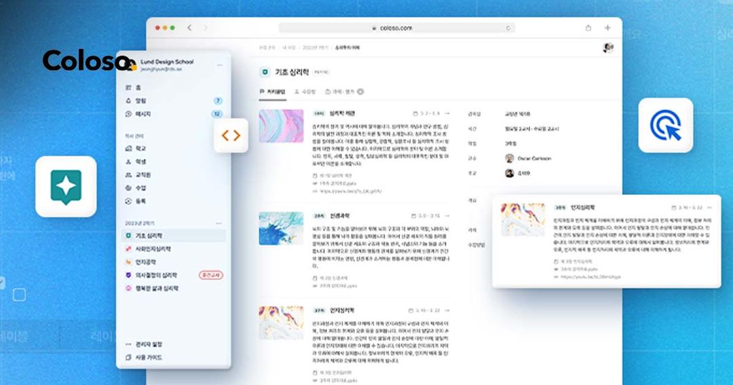This screenshot has width=733, height=385.
Task: Open the Staff (교직원) section in sidebar
Action: (173, 175)
